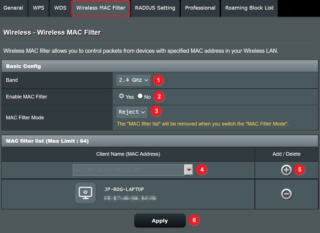Screen dimensions: 320x233
Task: Remove JP-ROG-LAPTOP with the minus icon
Action: [x=286, y=194]
